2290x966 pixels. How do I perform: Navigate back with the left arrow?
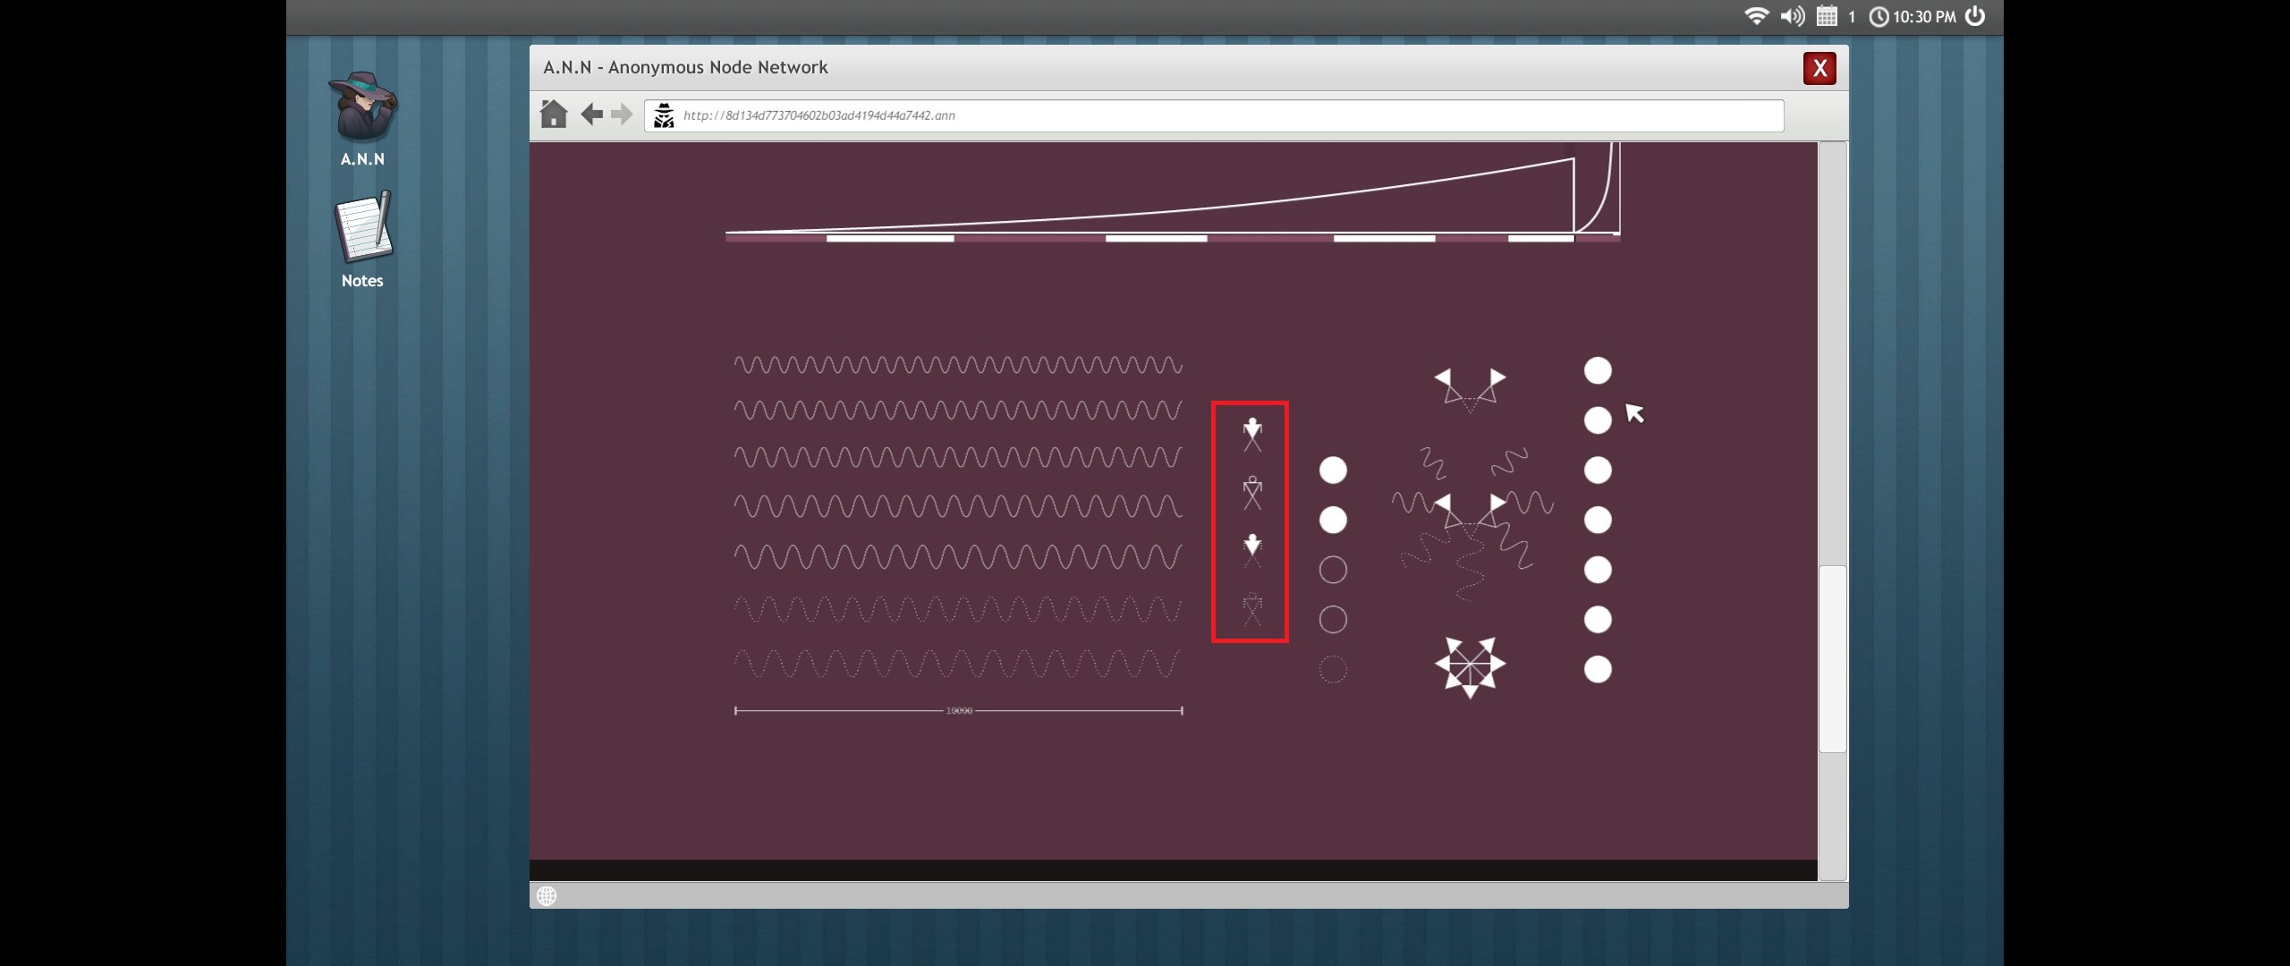point(591,114)
